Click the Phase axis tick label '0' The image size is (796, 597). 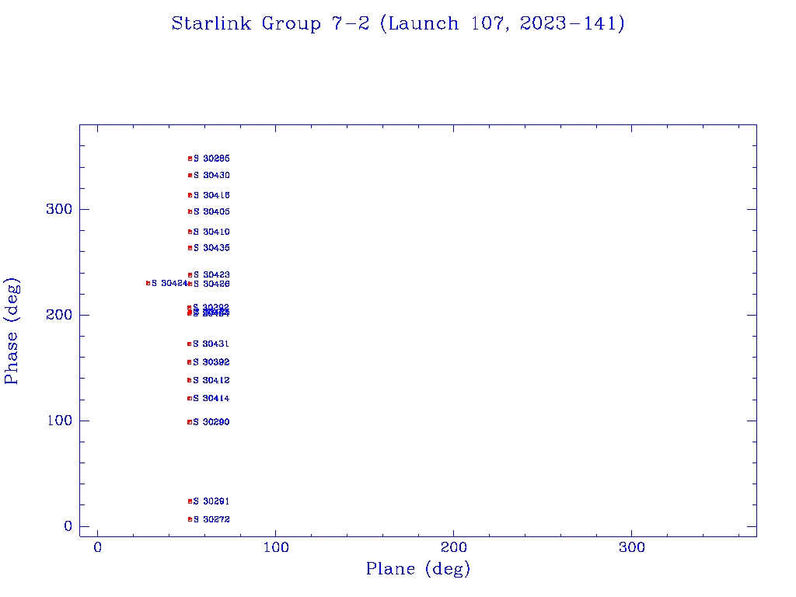[68, 526]
